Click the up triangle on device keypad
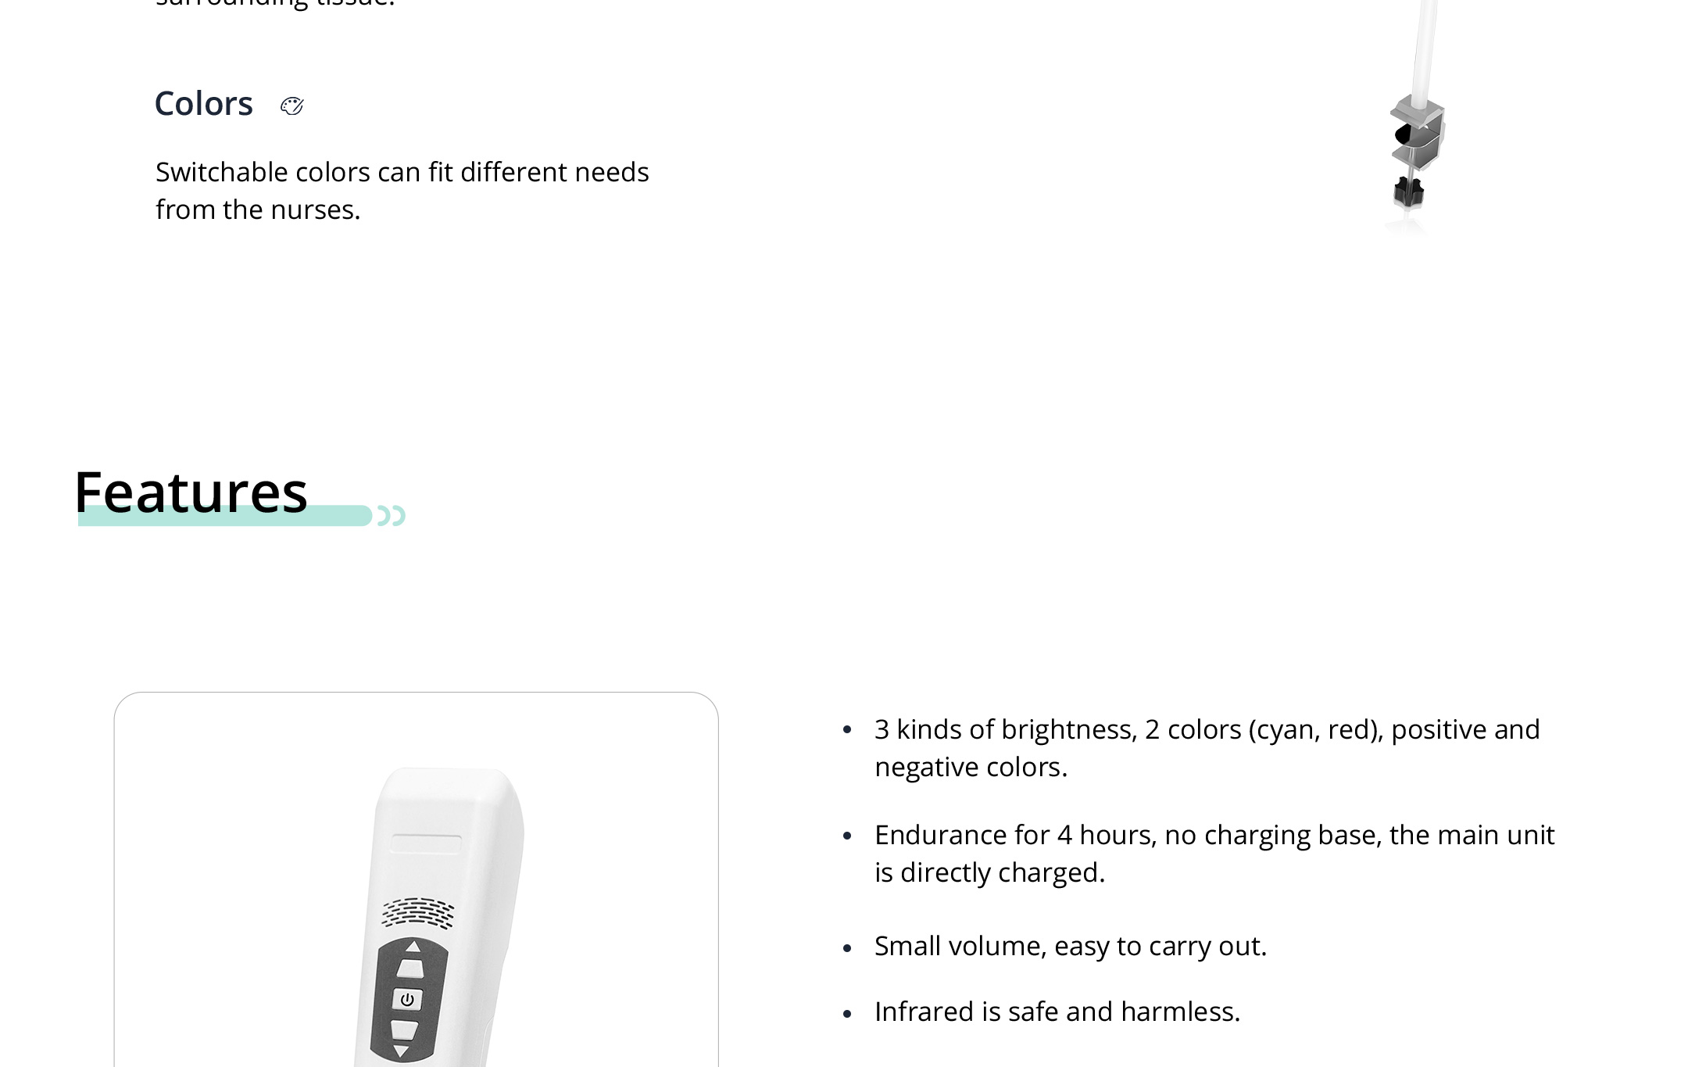The image size is (1688, 1067). pos(413,947)
